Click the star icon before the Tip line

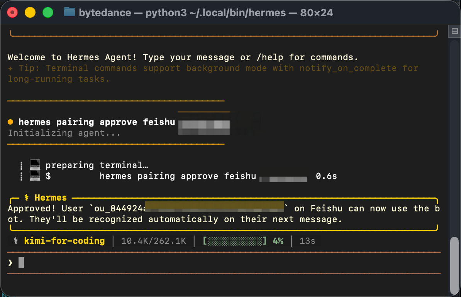click(10, 68)
